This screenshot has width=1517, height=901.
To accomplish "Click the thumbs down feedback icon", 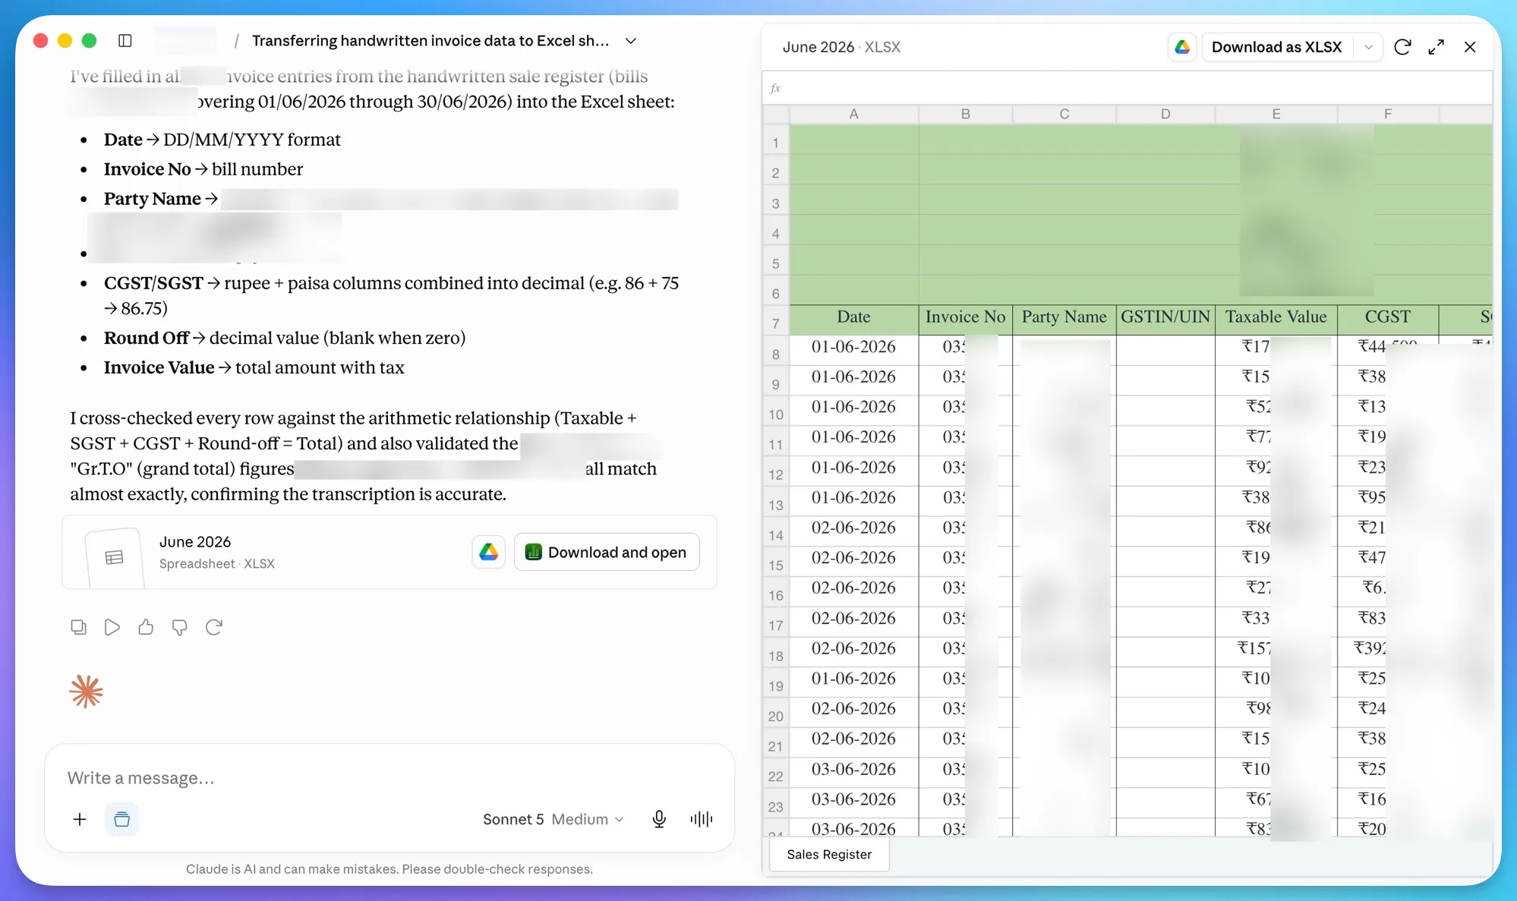I will [x=179, y=627].
